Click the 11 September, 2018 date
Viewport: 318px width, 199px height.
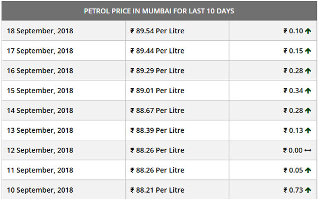pos(40,170)
